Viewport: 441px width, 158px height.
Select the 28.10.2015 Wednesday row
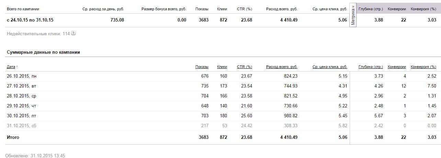[21, 96]
